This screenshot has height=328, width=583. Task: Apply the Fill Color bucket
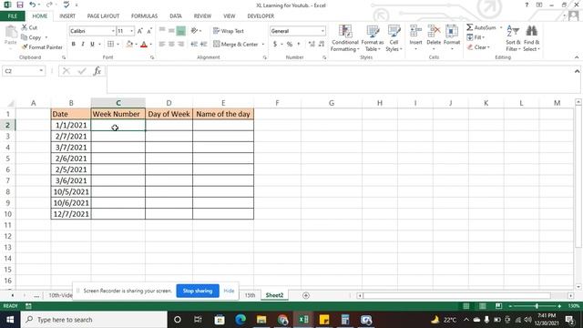[129, 45]
